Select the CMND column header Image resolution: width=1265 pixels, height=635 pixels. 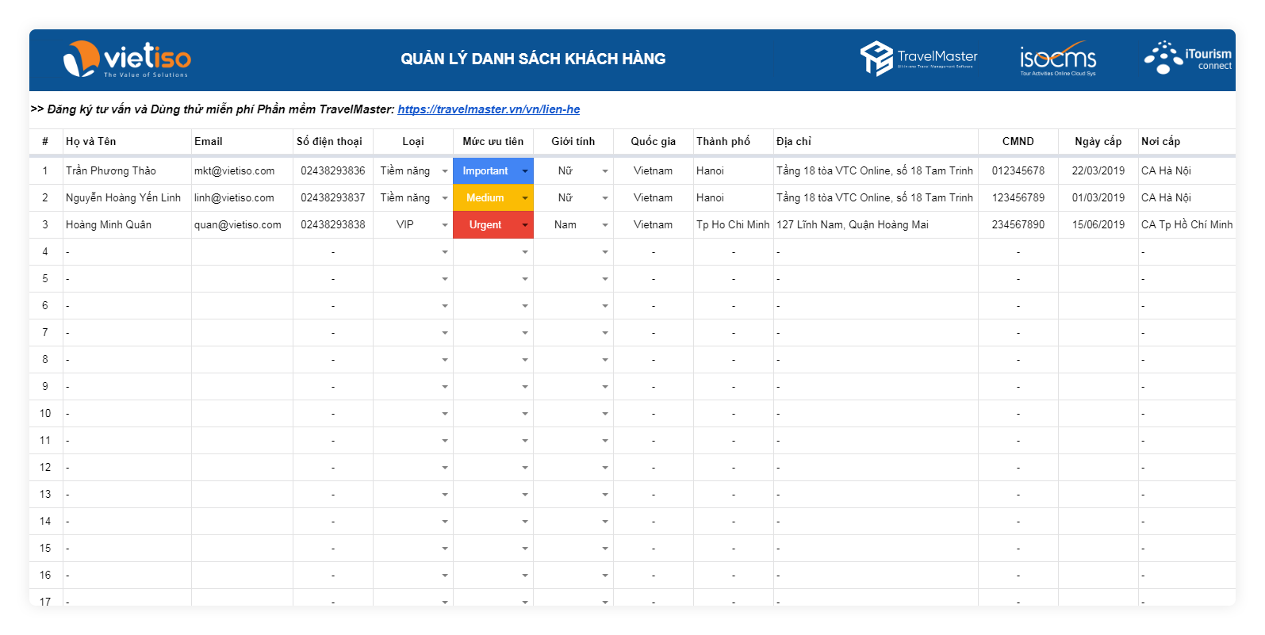(1018, 141)
